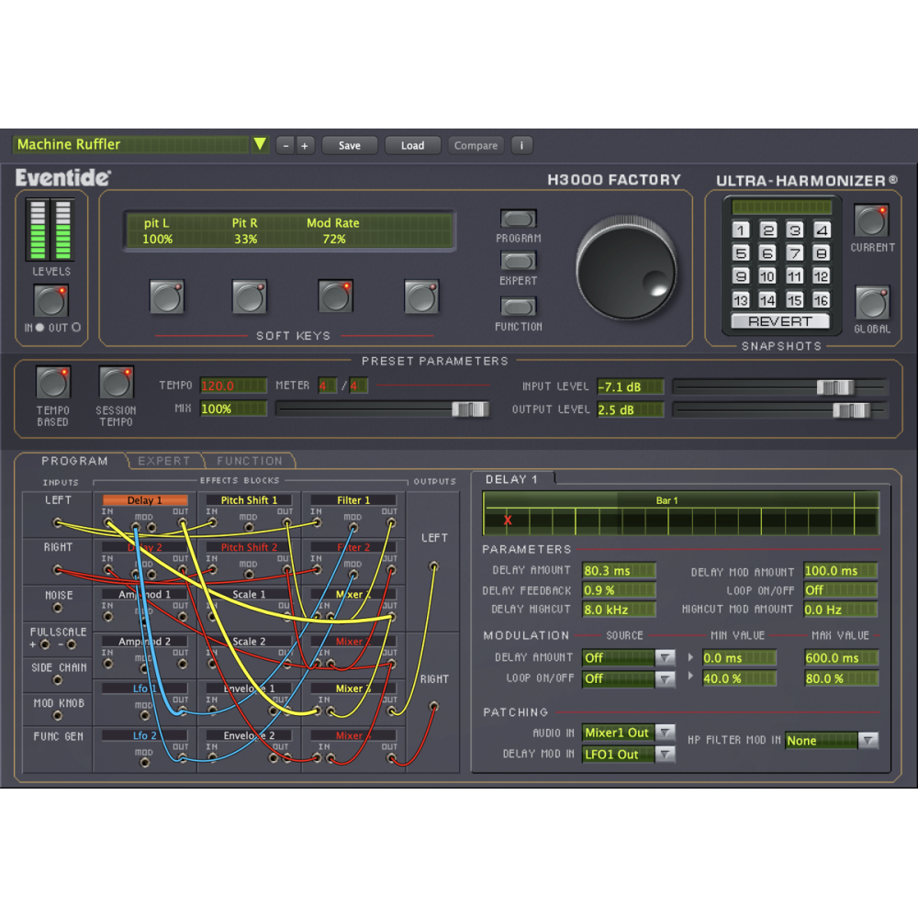
Task: Click the TEMPO value field
Action: [232, 386]
